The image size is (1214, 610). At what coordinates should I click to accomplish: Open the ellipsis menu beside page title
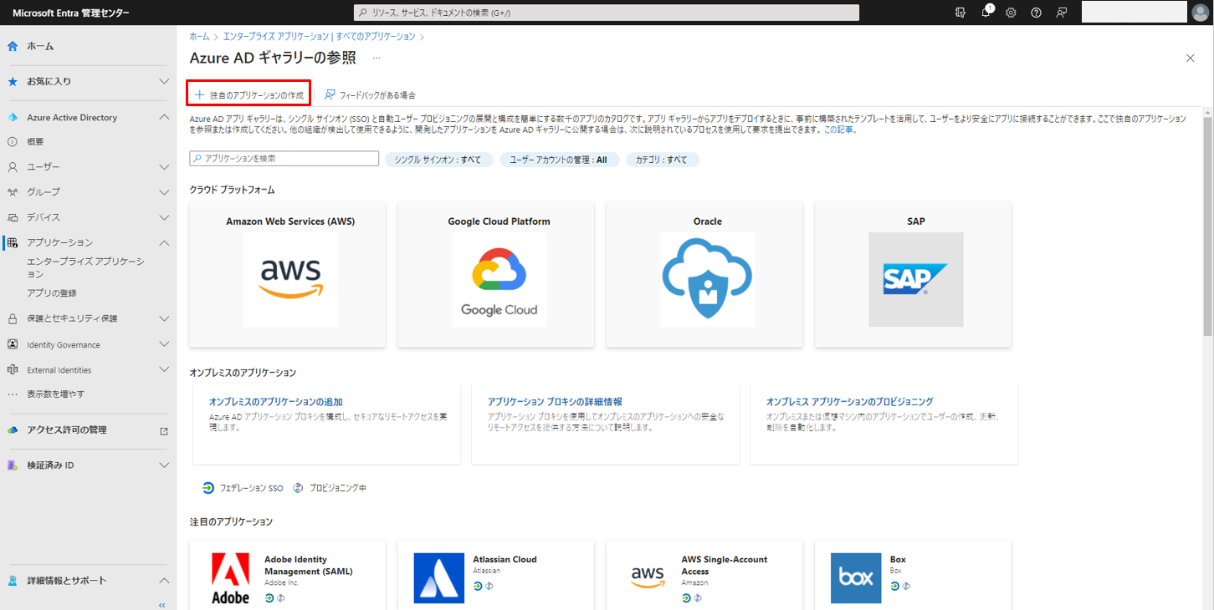[376, 58]
